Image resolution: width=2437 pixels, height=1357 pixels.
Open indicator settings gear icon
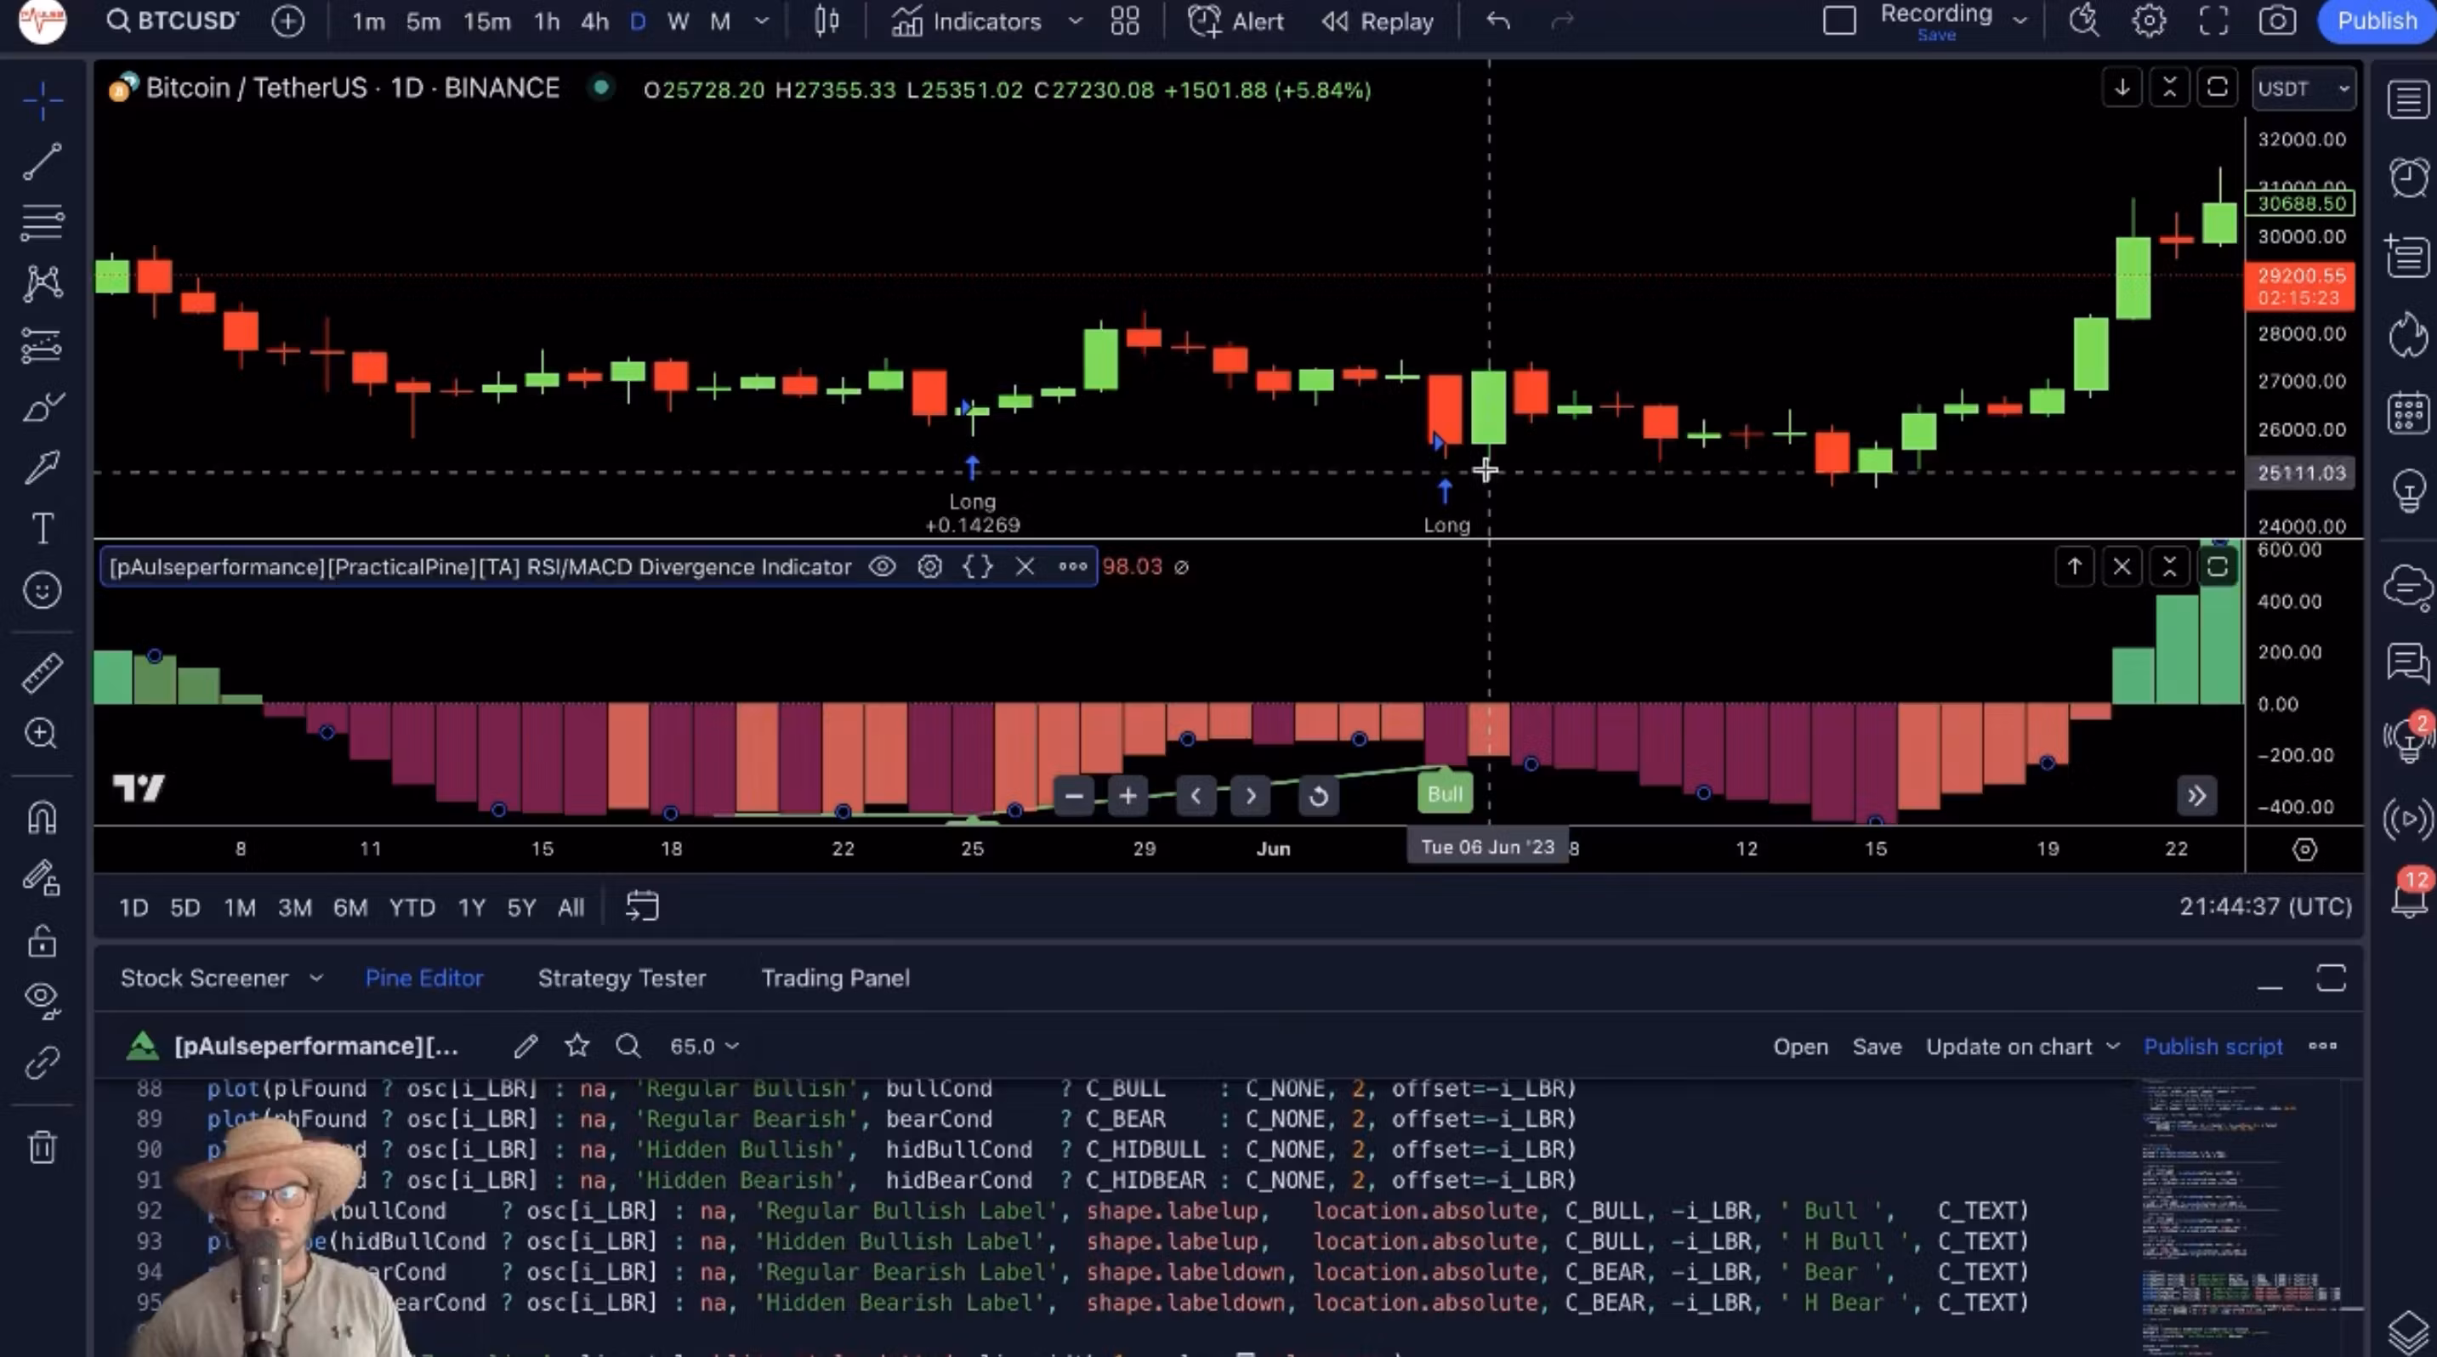pos(930,566)
